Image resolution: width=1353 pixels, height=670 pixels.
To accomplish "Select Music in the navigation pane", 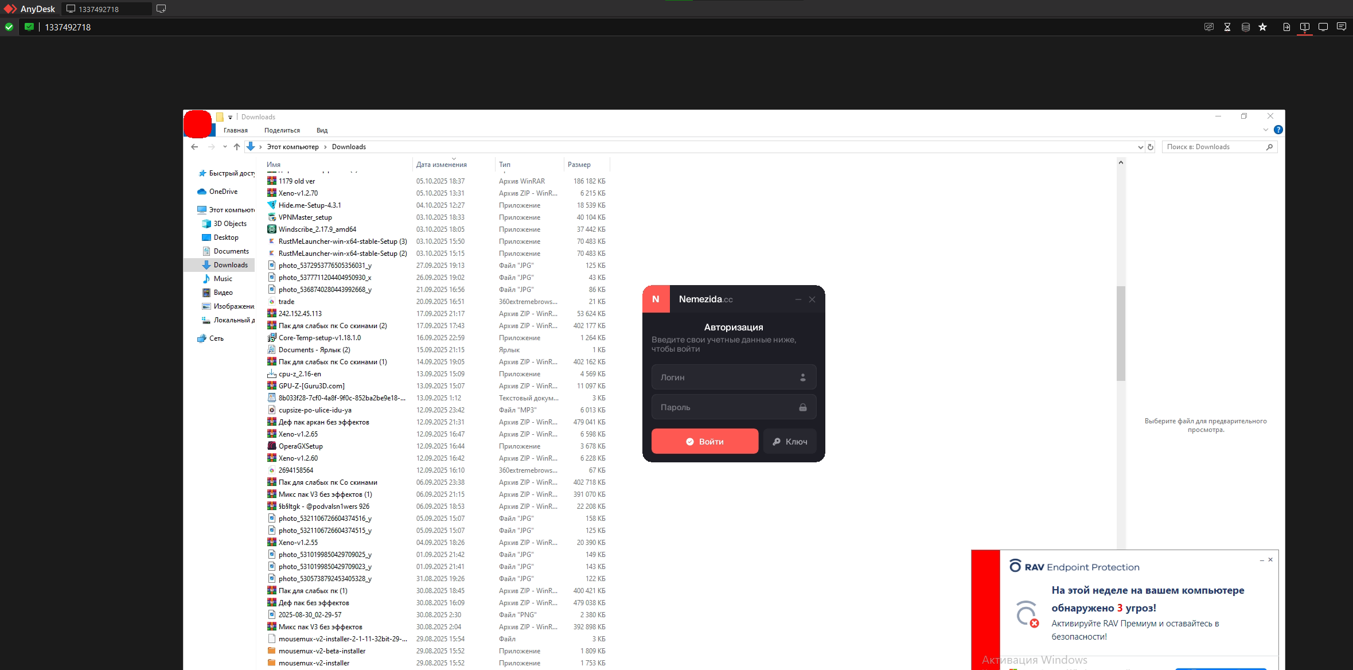I will [x=223, y=279].
